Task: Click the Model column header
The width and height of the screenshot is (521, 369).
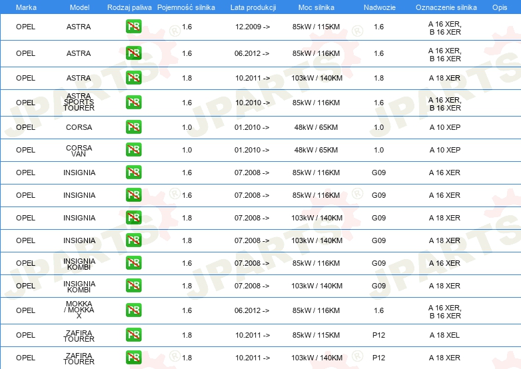Action: coord(79,7)
